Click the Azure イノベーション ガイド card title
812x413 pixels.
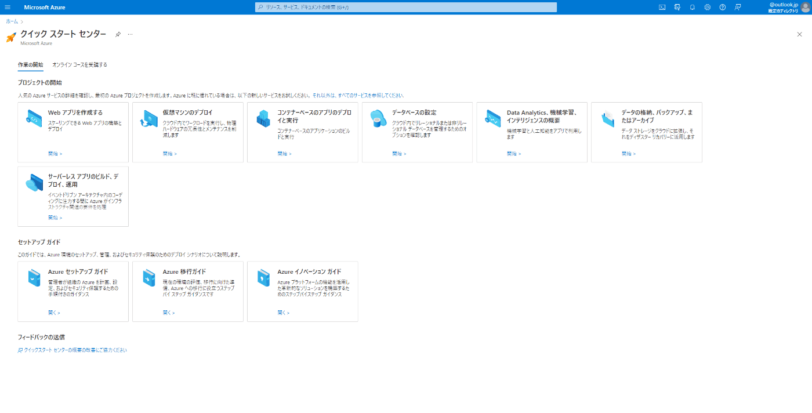309,271
